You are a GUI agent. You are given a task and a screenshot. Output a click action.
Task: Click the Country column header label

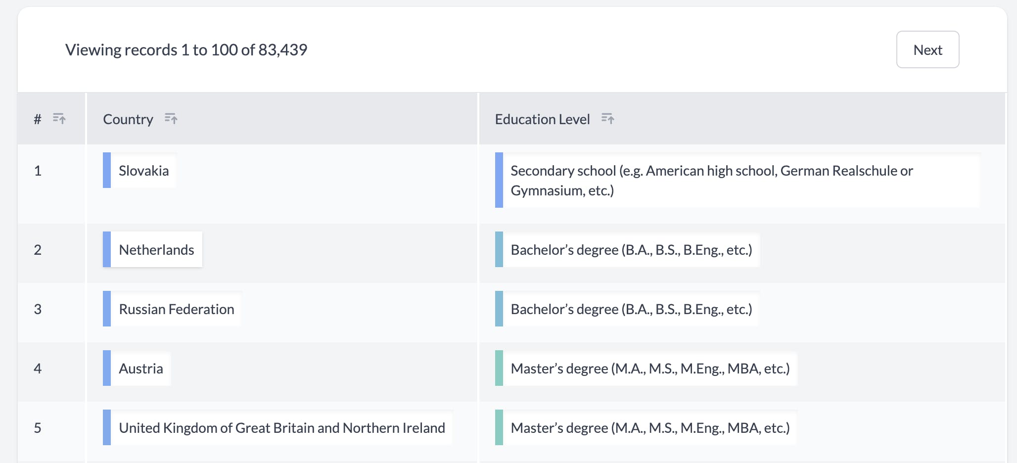pos(128,119)
